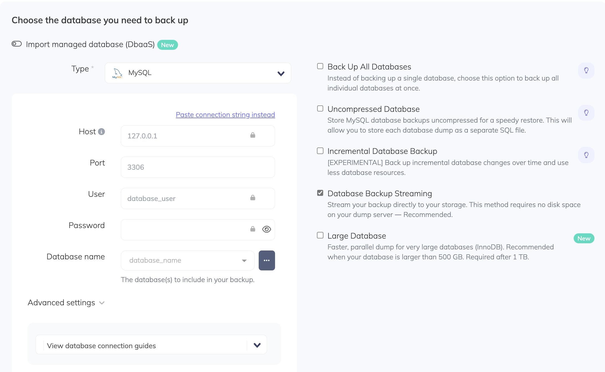Click the lock icon in the Host field
This screenshot has height=372, width=605.
coord(253,135)
